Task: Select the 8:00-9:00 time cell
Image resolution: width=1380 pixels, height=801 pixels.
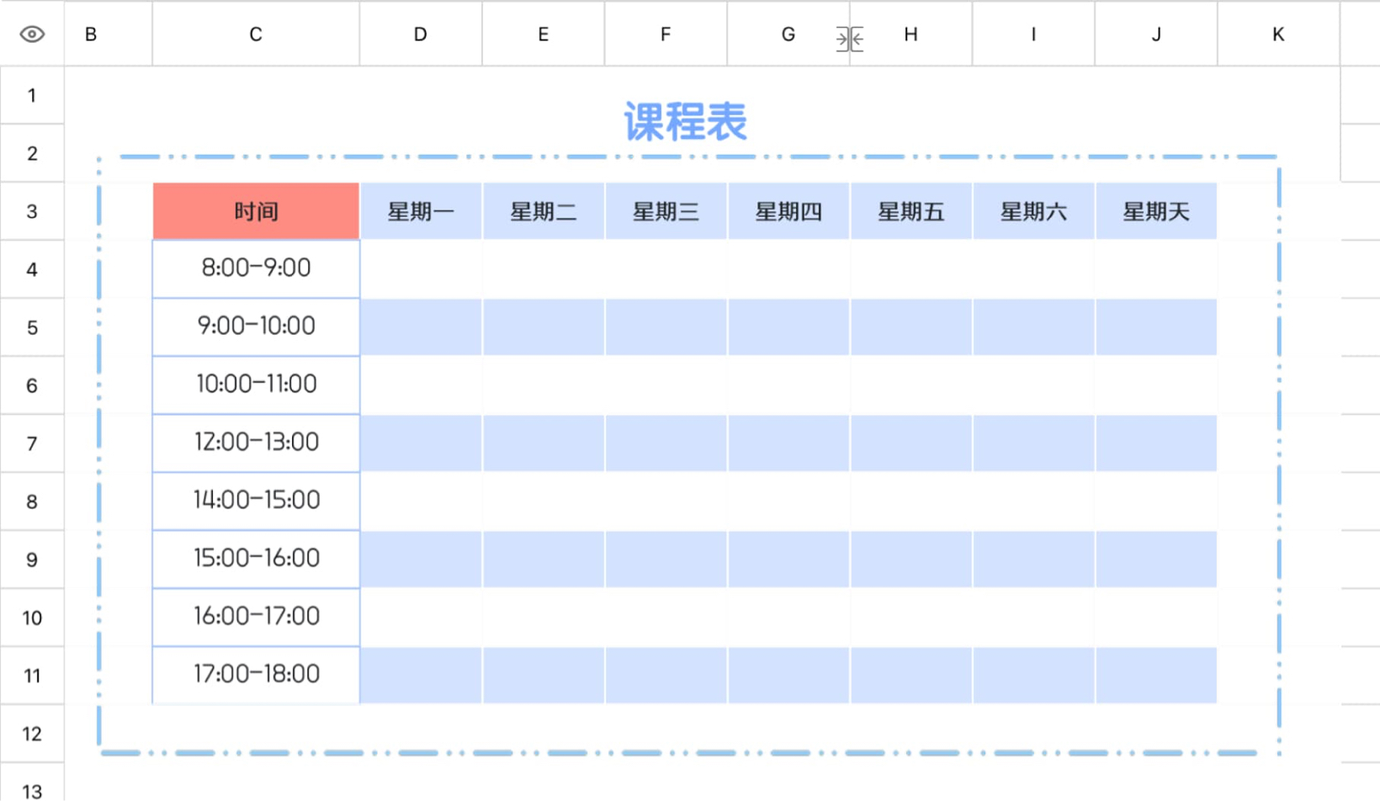Action: (256, 269)
